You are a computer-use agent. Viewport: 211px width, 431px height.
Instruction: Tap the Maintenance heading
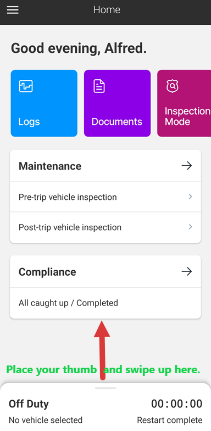click(50, 166)
